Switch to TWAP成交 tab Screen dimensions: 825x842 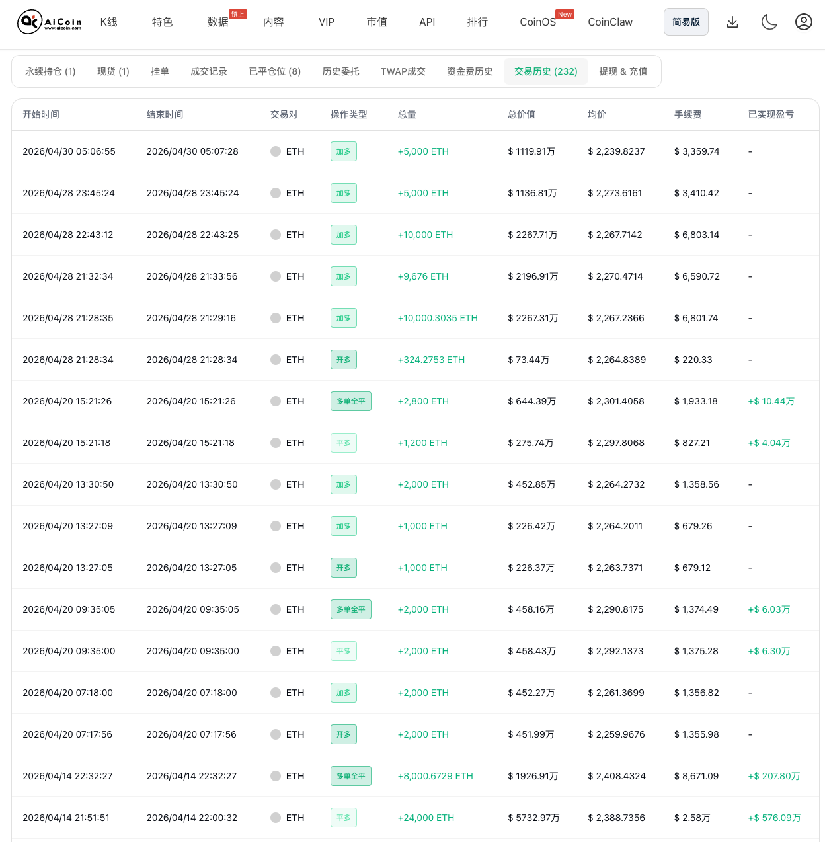pyautogui.click(x=403, y=71)
